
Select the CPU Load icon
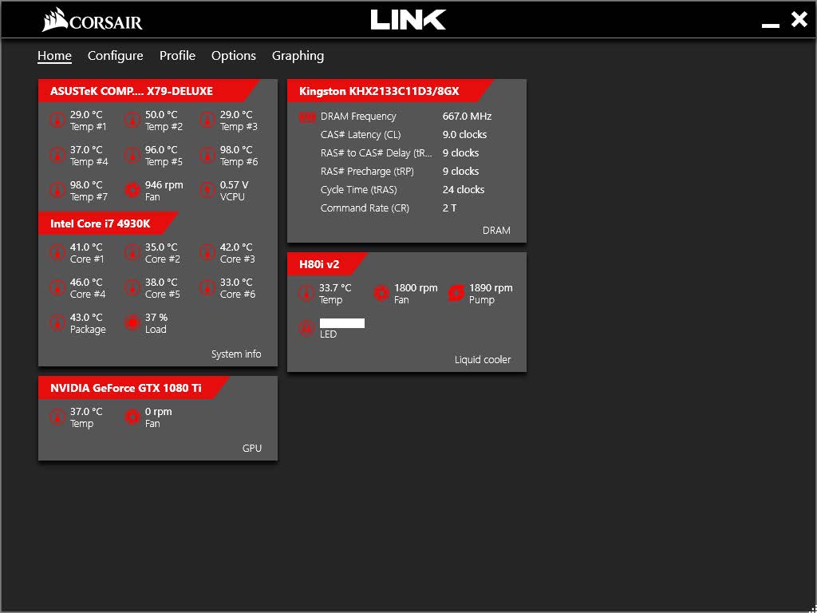[x=132, y=322]
